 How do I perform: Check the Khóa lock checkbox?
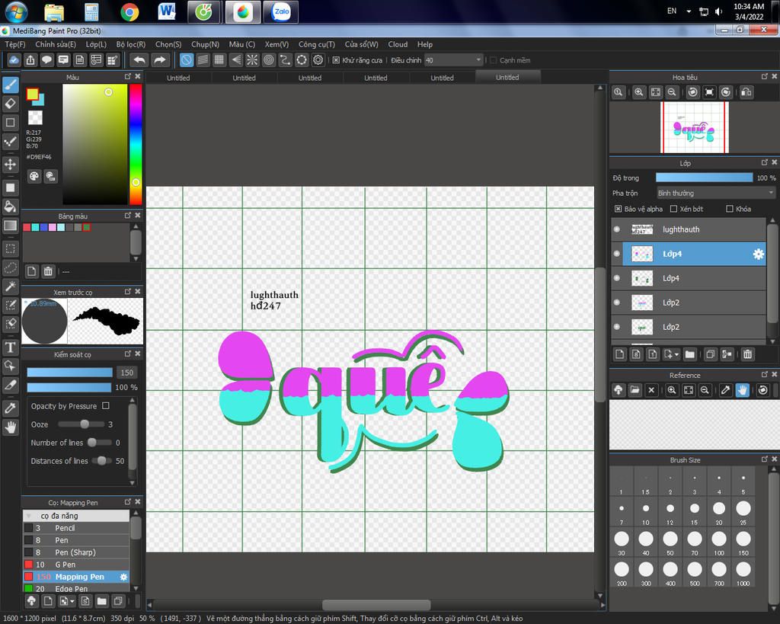click(x=730, y=209)
